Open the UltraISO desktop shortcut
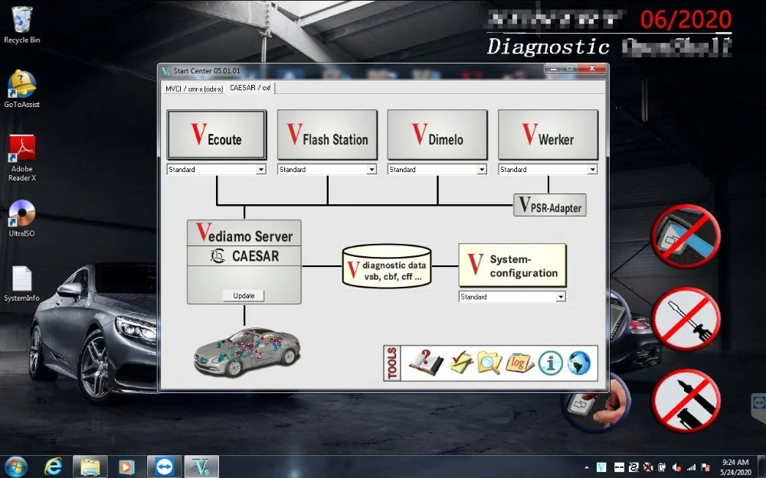Viewport: 766px width, 478px height. pyautogui.click(x=21, y=219)
